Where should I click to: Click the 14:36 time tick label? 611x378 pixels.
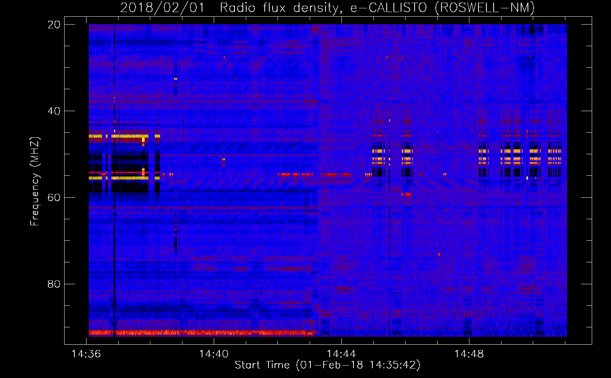point(86,354)
